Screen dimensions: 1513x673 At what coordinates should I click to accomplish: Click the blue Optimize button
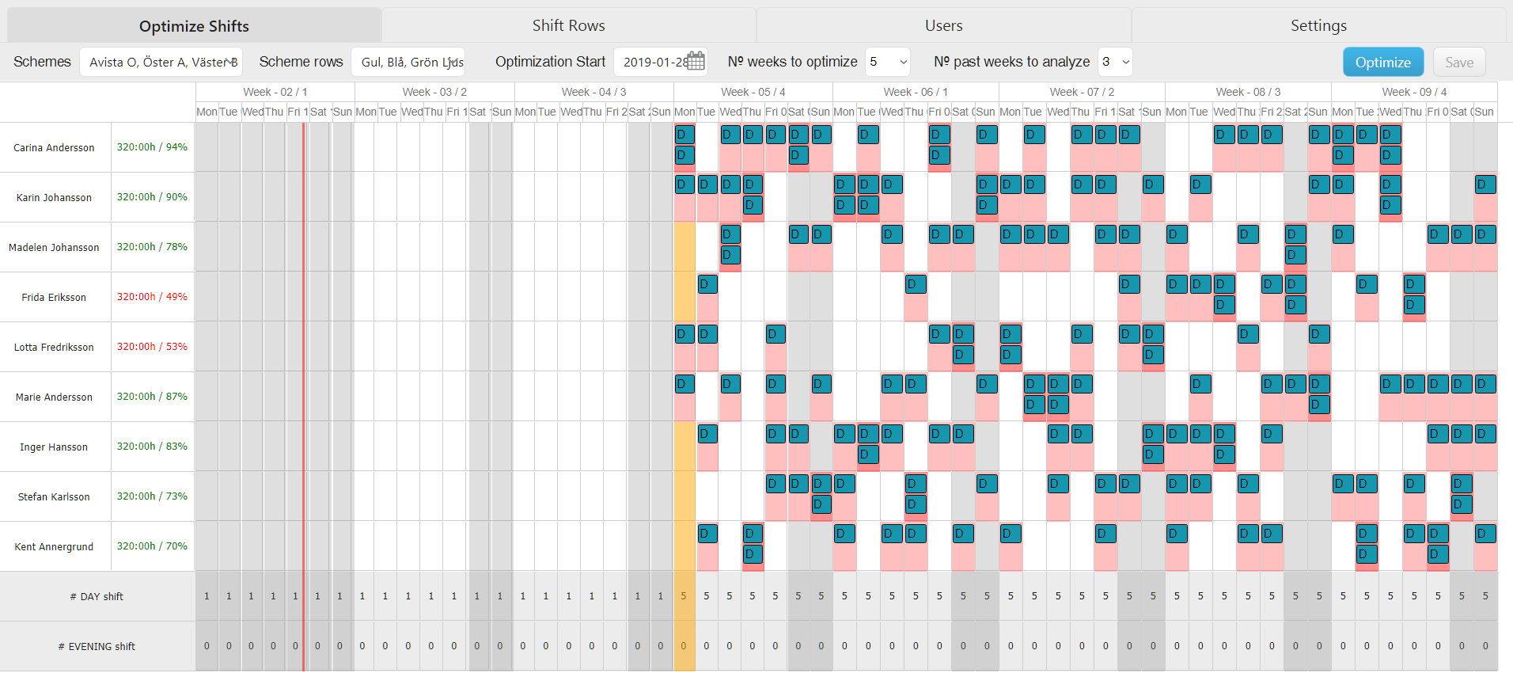[x=1382, y=62]
